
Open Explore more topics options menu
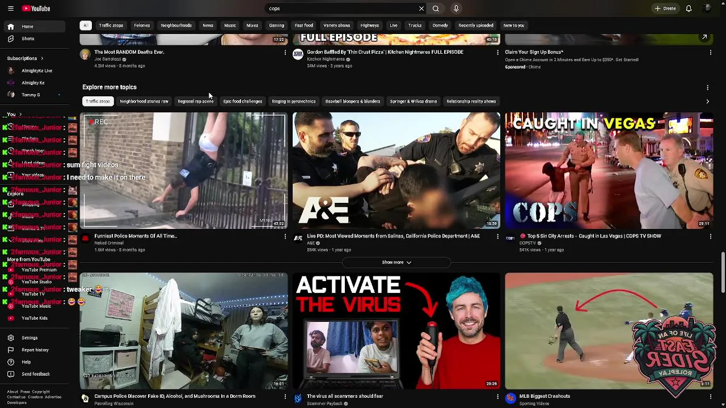click(707, 87)
